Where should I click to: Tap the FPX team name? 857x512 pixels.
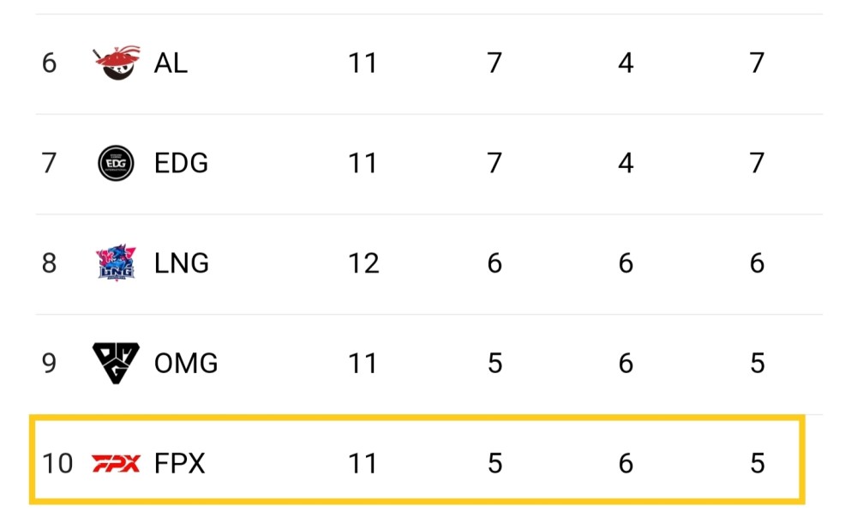pyautogui.click(x=180, y=464)
